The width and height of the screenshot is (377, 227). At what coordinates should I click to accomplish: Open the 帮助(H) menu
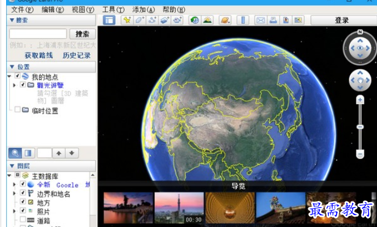[x=174, y=9]
